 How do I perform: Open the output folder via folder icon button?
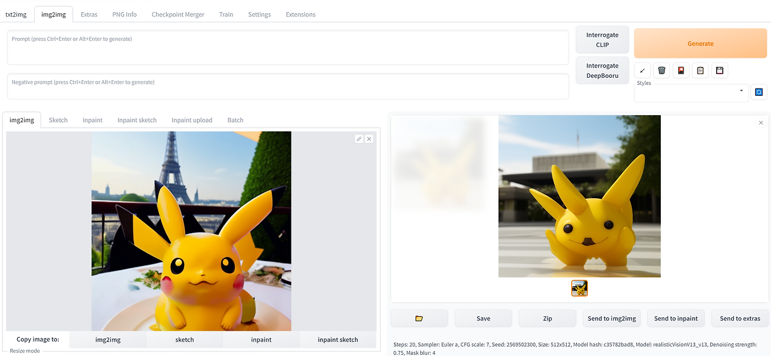(419, 318)
